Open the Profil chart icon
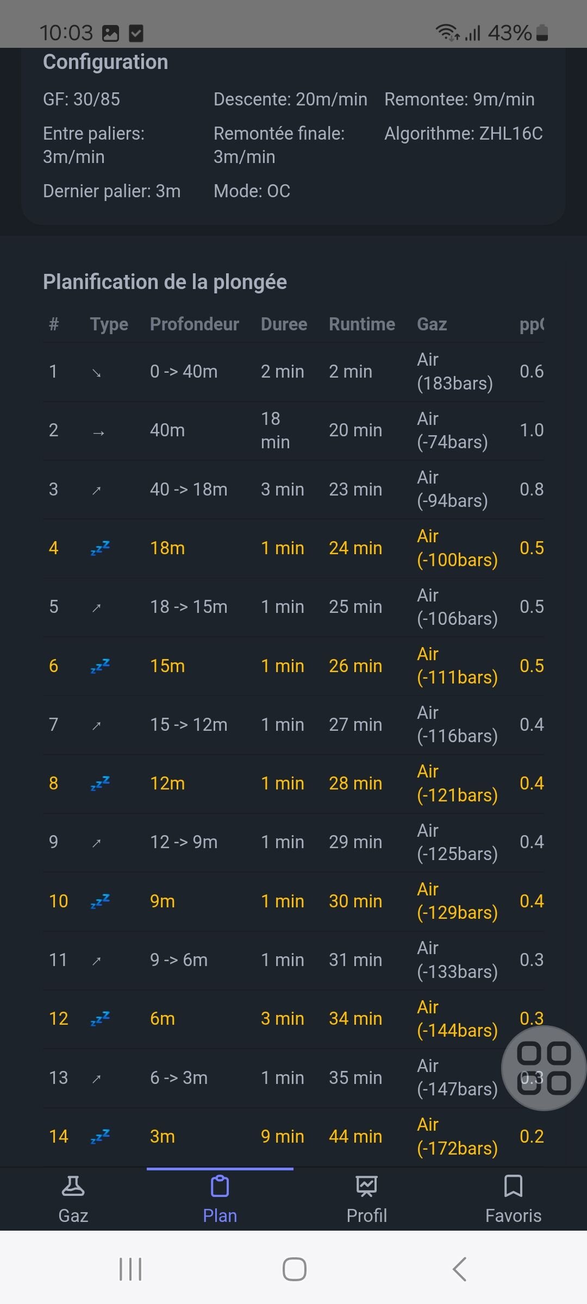The image size is (587, 1304). [x=366, y=1186]
